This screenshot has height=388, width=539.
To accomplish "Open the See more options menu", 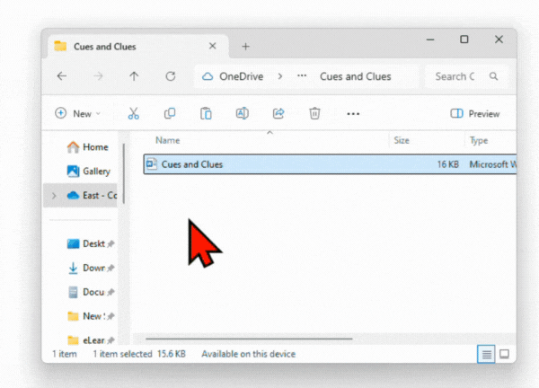I will tap(353, 114).
